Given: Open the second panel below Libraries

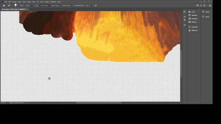Looking at the screenshot, I should point(206,17).
